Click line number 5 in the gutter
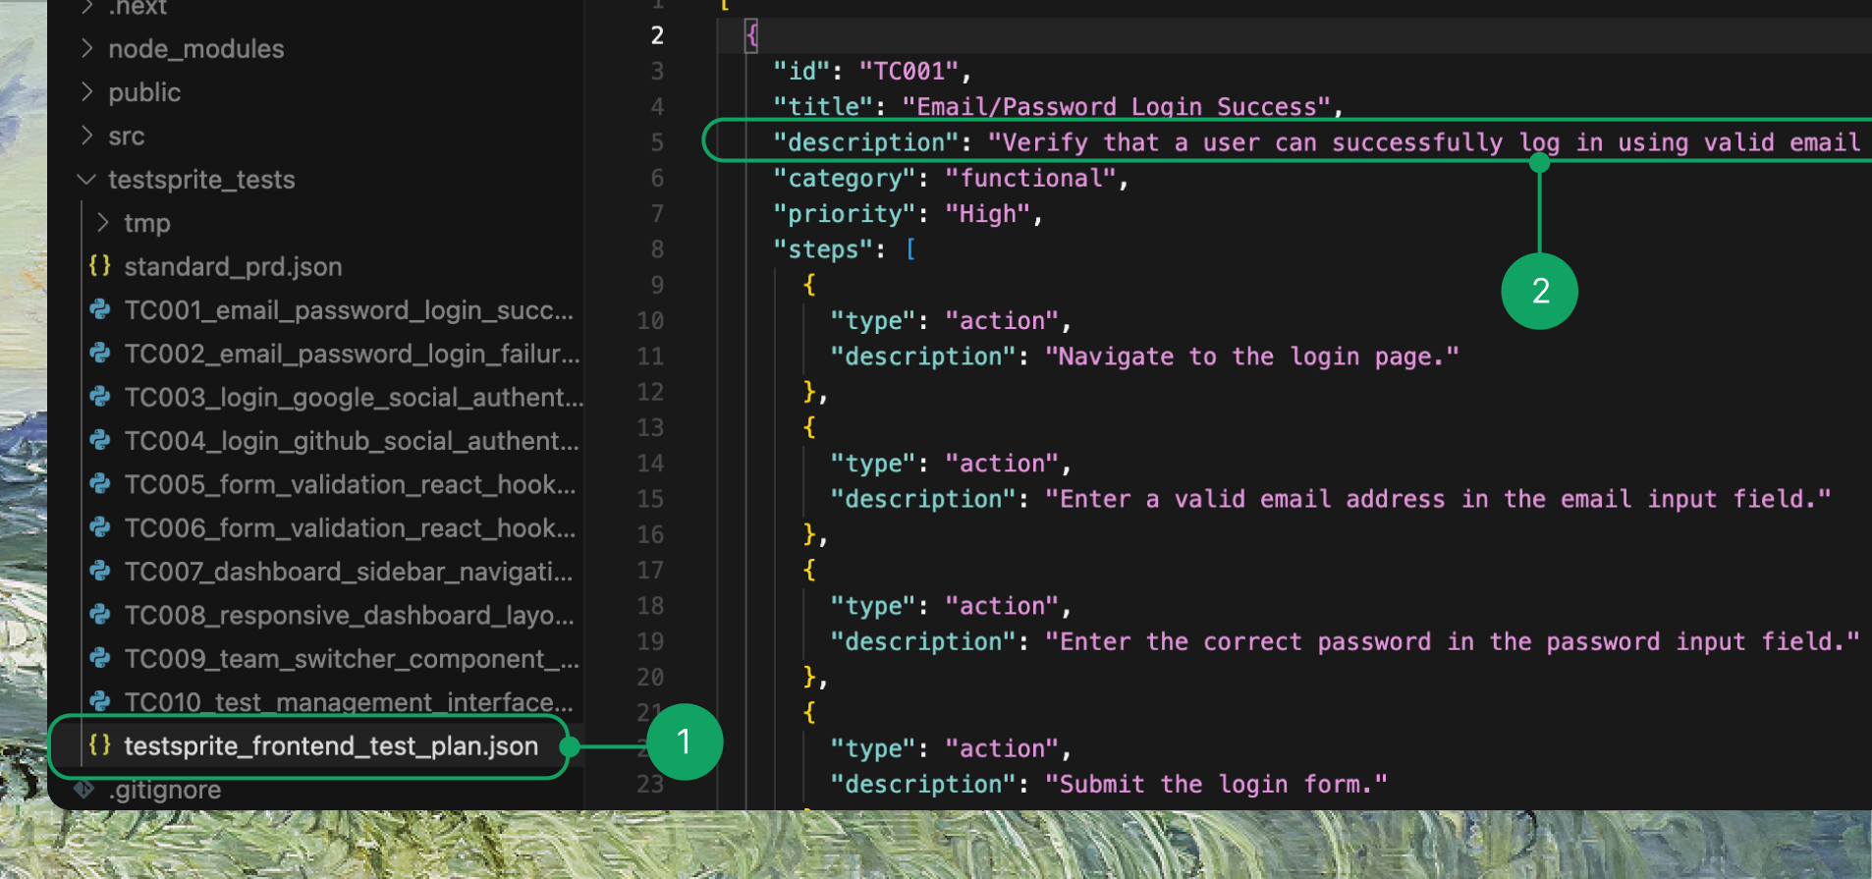Viewport: 1872px width, 879px height. 657,142
